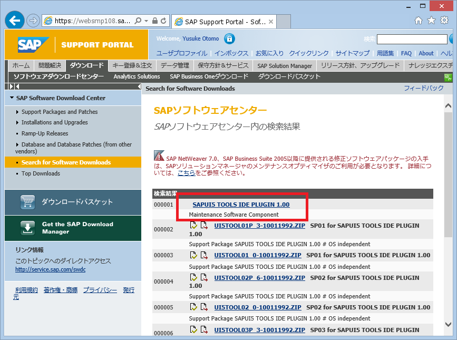457x340 pixels.
Task: Open the データ管理 tab
Action: click(175, 65)
